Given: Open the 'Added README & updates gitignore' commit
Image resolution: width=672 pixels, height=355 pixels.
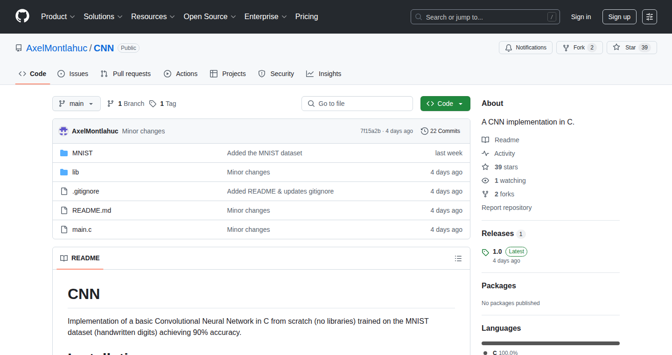Looking at the screenshot, I should [280, 191].
